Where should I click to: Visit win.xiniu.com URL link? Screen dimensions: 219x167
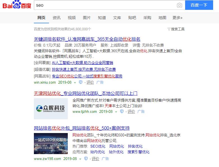click(x=45, y=82)
